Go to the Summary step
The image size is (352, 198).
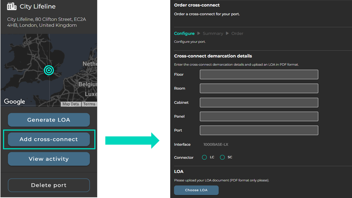213,34
